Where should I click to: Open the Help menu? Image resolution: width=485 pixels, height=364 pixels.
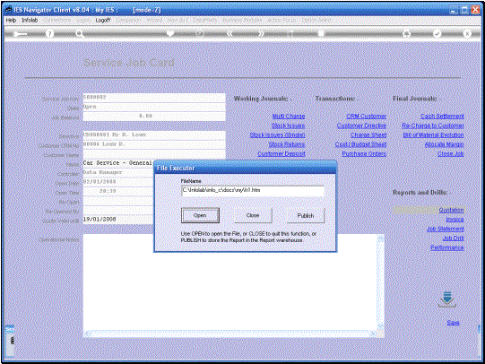(11, 20)
